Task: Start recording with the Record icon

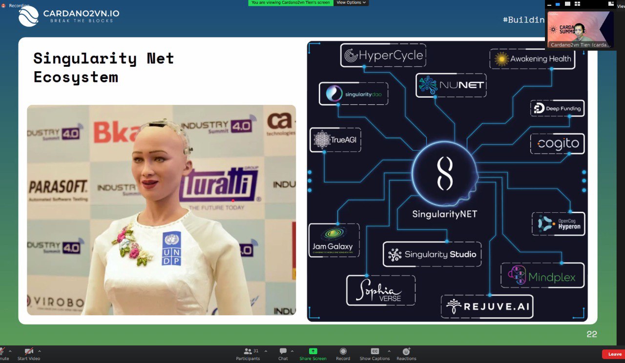Action: pos(343,351)
